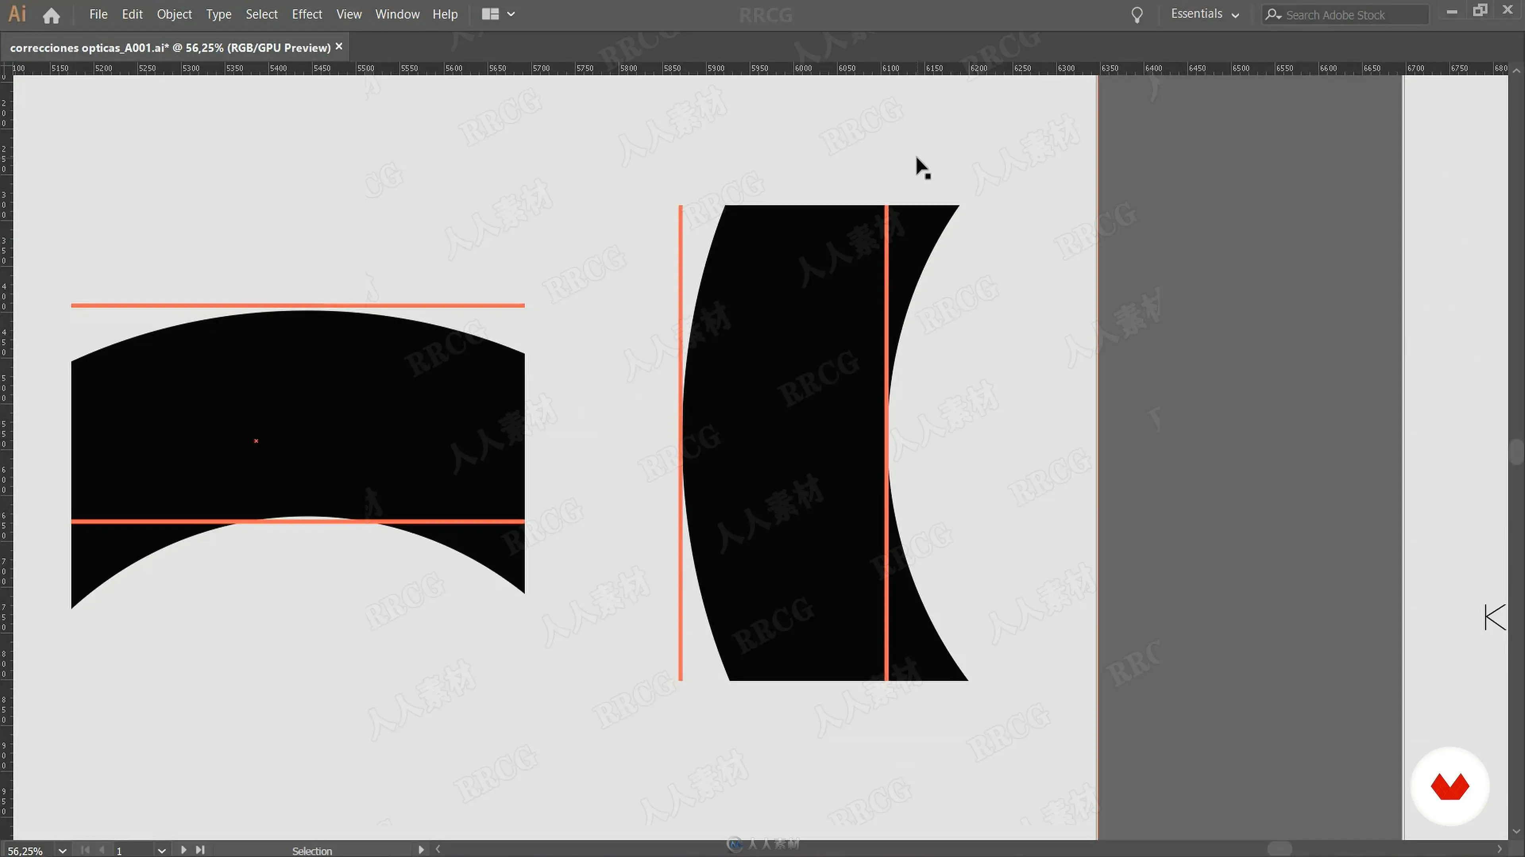Click the Discover lightbulb icon
The width and height of the screenshot is (1525, 857).
tap(1137, 15)
